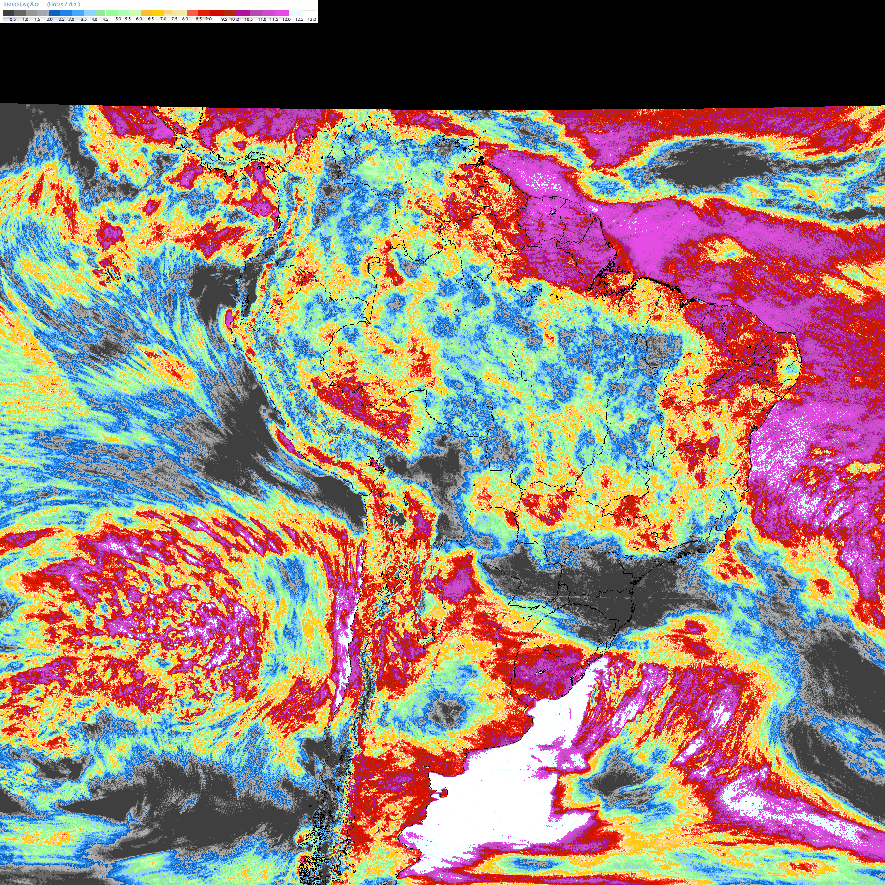The image size is (885, 885).
Task: Click the 7.5 legend value
Action: point(174,19)
